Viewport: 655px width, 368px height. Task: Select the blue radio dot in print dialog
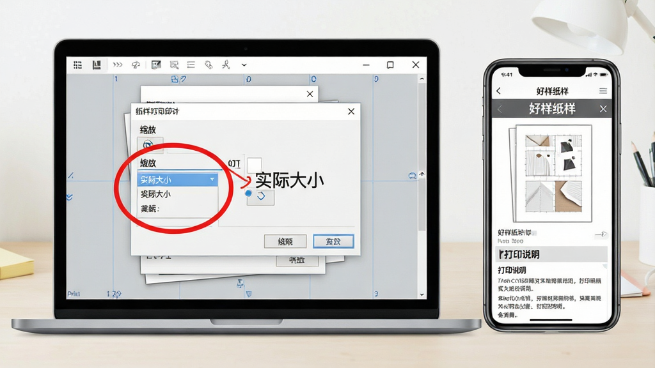[x=249, y=193]
